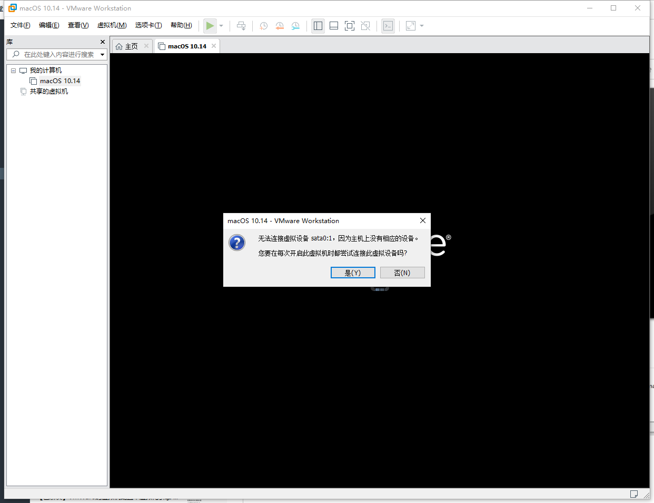Collapse the 我的计算机 tree node
The height and width of the screenshot is (503, 654).
(x=13, y=71)
